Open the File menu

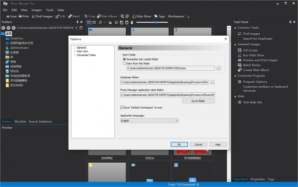pyautogui.click(x=5, y=10)
